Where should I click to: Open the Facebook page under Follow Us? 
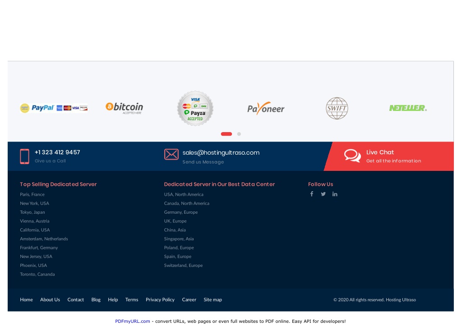point(311,194)
